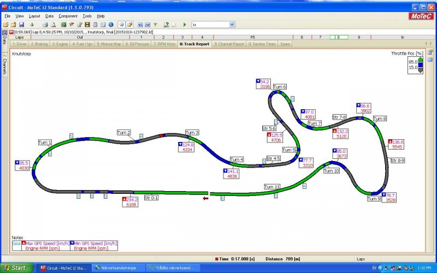Select lap P5 in the lap bar
Screen dimensions: 437x273
tap(253, 37)
